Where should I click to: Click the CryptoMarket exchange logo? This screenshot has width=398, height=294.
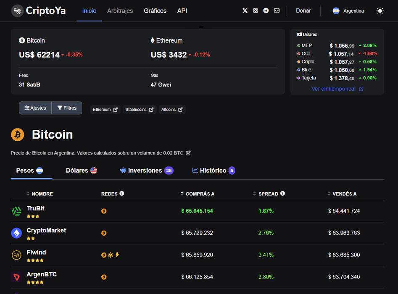pos(17,233)
